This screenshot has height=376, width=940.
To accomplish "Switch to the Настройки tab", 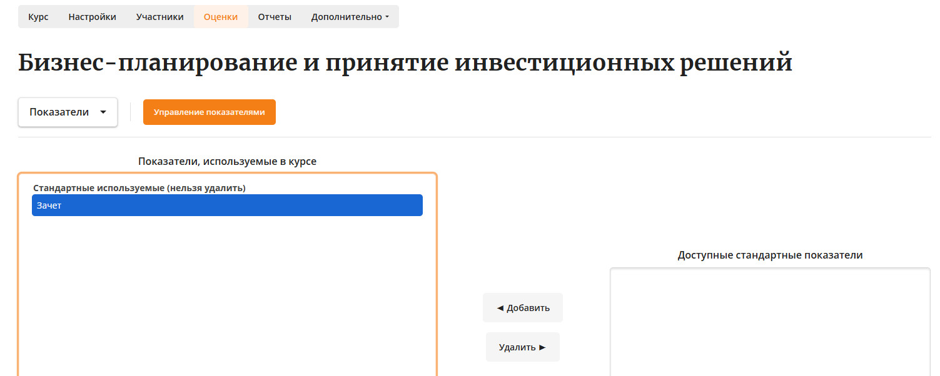I will click(92, 17).
